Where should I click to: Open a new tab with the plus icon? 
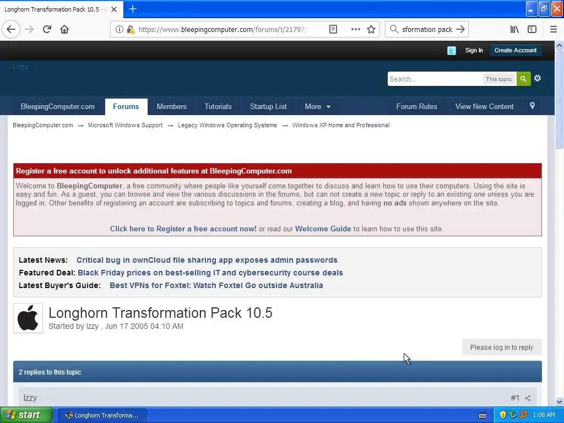[x=132, y=9]
